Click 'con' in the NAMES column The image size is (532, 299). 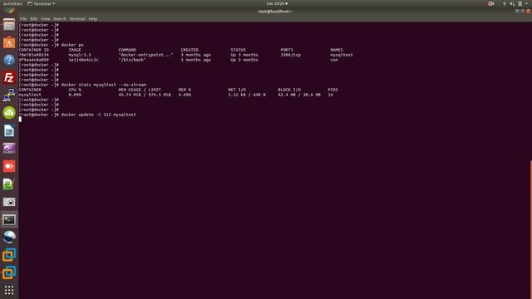(x=334, y=60)
